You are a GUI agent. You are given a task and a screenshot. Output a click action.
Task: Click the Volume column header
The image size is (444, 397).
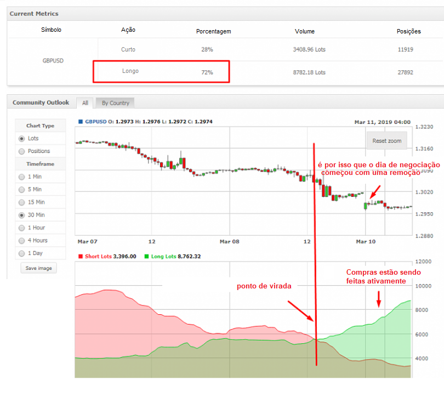pos(305,31)
